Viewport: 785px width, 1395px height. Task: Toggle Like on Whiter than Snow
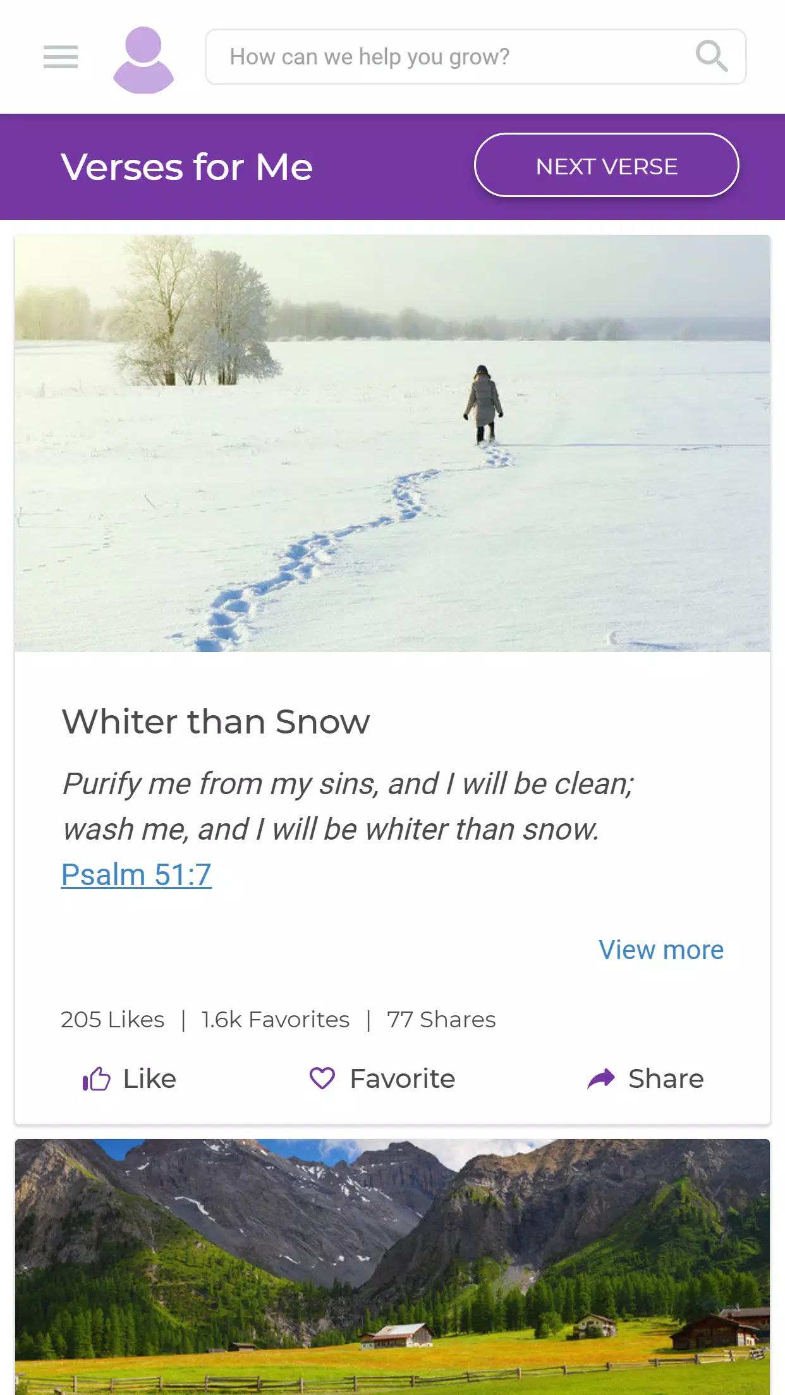[x=130, y=1078]
